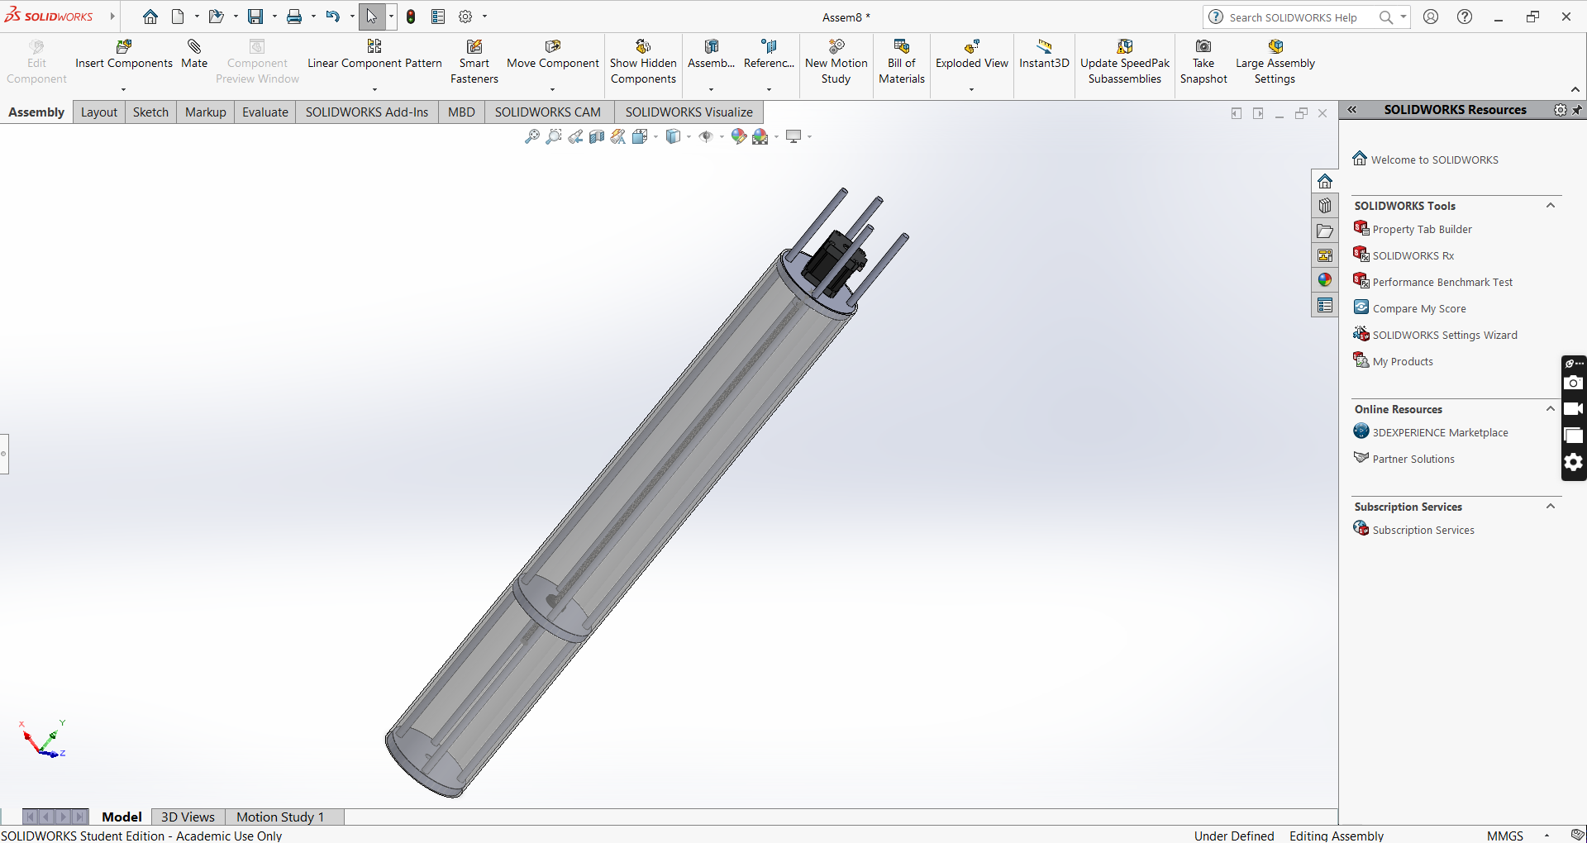Open the Motion Study 1 tab
The height and width of the screenshot is (843, 1587).
click(280, 817)
